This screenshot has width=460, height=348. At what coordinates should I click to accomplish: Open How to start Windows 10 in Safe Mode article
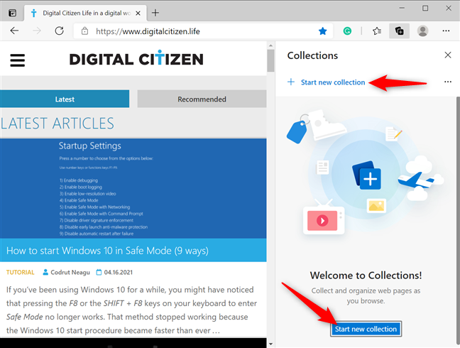[107, 251]
